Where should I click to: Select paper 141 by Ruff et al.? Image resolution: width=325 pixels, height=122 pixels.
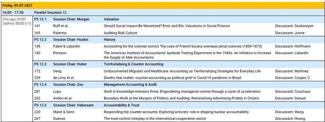coord(178,26)
